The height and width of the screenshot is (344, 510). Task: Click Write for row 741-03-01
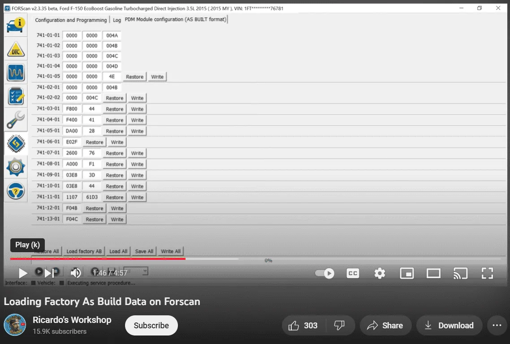pos(137,109)
